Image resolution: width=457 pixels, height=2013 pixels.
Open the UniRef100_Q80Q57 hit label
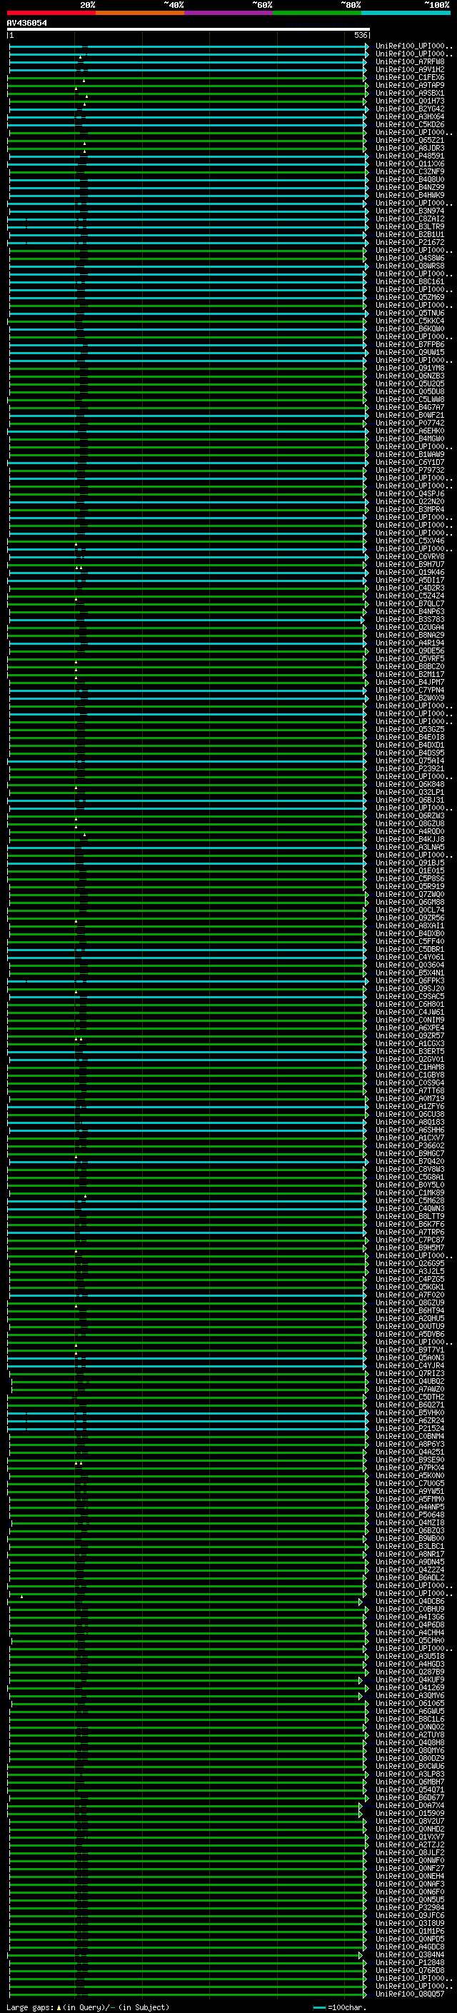(x=410, y=1994)
